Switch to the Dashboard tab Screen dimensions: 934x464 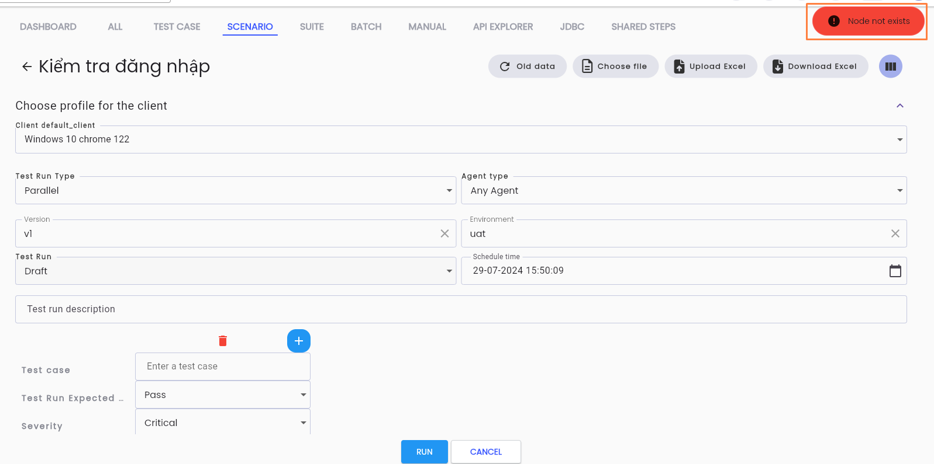point(48,27)
